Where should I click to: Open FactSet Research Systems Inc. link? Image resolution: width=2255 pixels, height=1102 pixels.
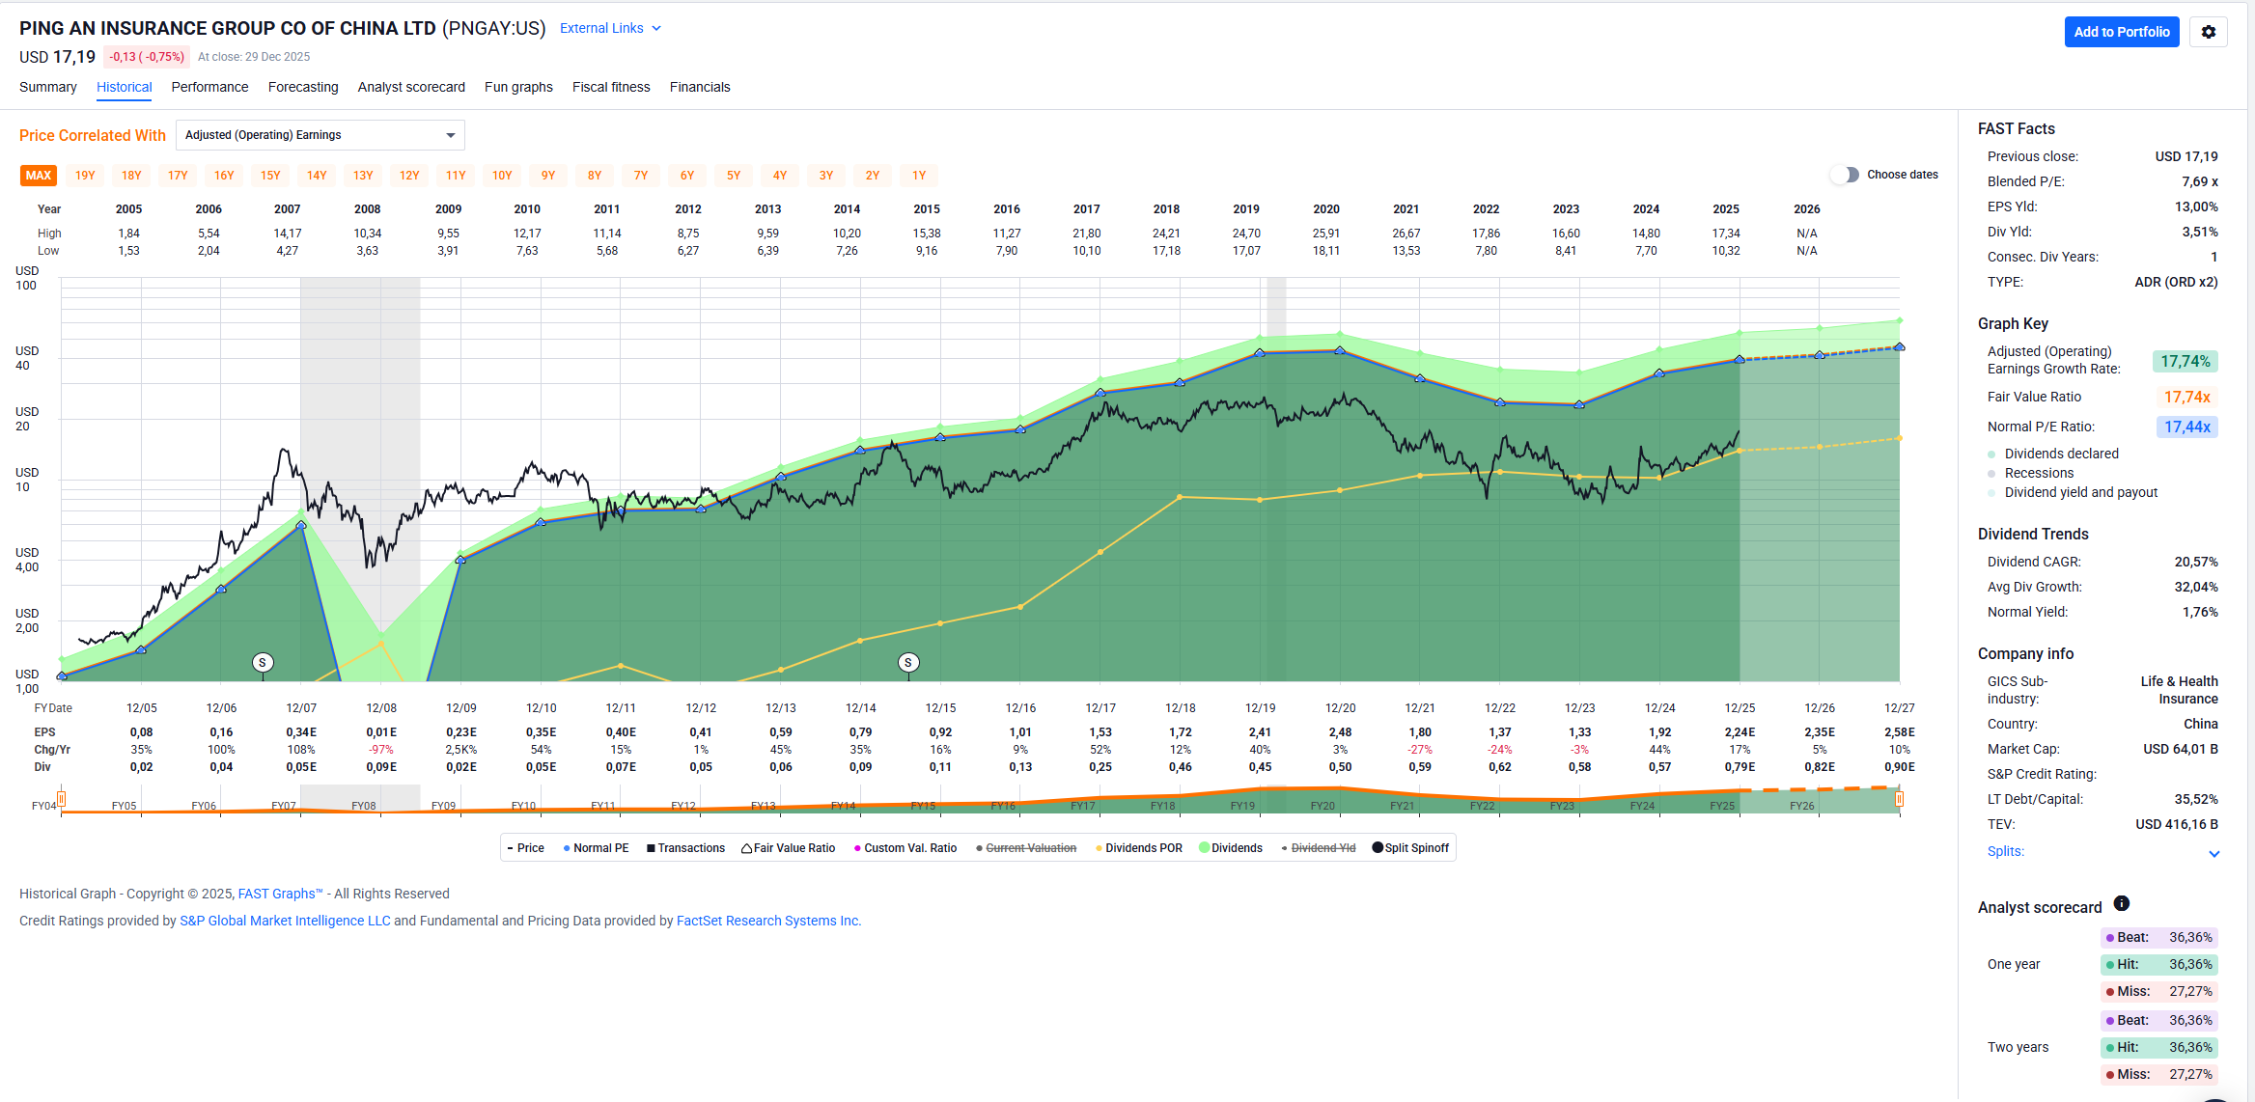[767, 921]
